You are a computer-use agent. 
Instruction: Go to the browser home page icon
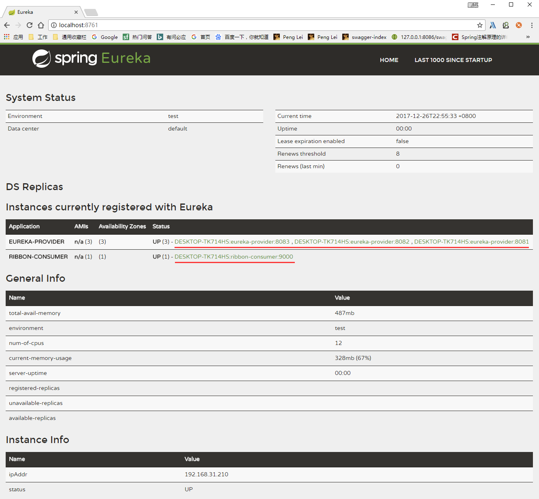(41, 25)
